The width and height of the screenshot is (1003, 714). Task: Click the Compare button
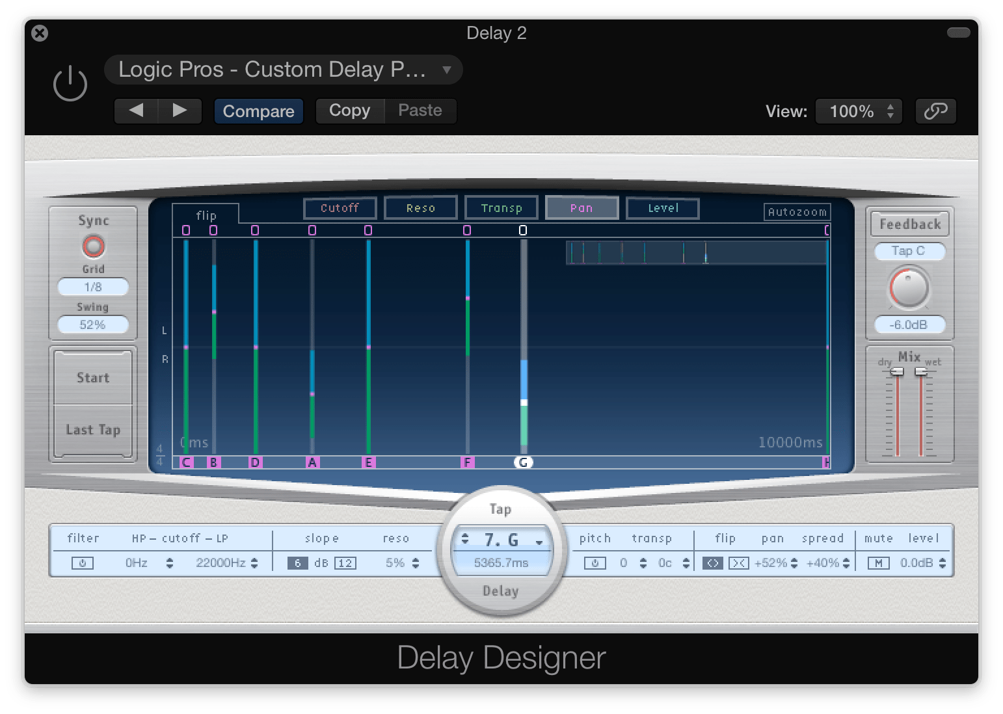coord(258,111)
